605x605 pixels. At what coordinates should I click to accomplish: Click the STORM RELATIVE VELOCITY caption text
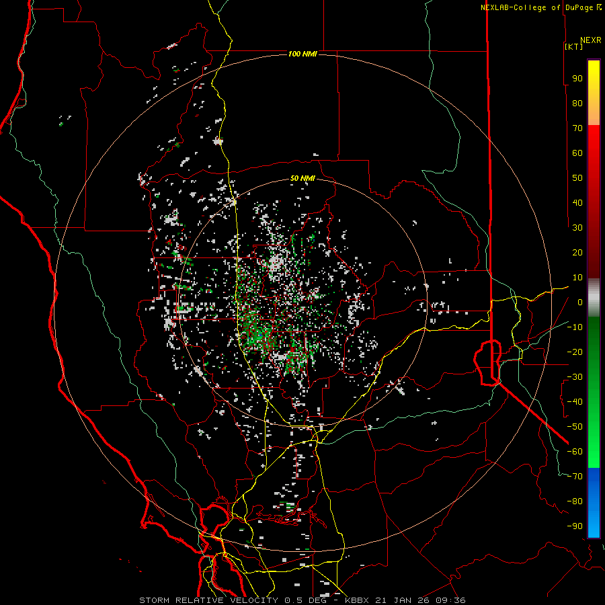(x=208, y=600)
